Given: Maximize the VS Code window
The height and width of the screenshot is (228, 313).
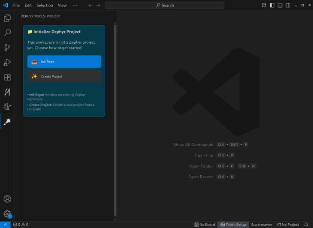Looking at the screenshot, I should click(x=303, y=6).
